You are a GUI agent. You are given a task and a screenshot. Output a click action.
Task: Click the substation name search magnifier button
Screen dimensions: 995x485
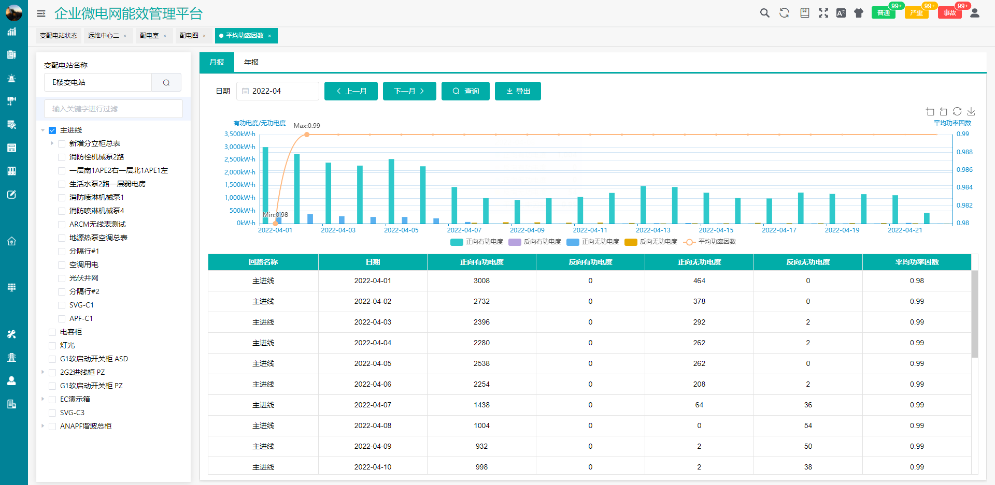[166, 82]
